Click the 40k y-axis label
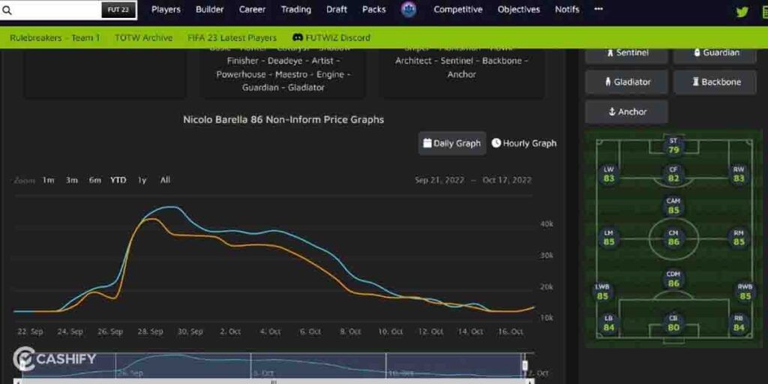Image resolution: width=768 pixels, height=384 pixels. [547, 223]
